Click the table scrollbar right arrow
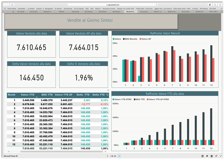The image size is (224, 159). (106, 151)
